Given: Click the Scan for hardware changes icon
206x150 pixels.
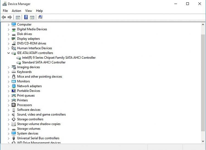Looking at the screenshot, I should click(40, 17).
